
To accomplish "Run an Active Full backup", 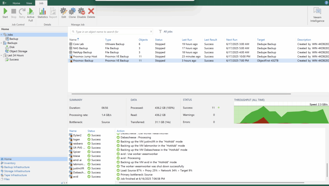I will pos(31,15).
